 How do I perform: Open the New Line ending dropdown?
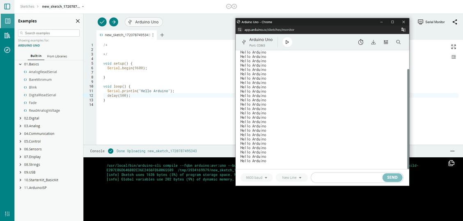click(292, 177)
